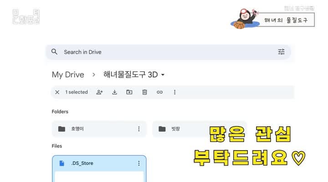The height and width of the screenshot is (182, 328).
Task: Open the 호맹이 folder
Action: 99,129
